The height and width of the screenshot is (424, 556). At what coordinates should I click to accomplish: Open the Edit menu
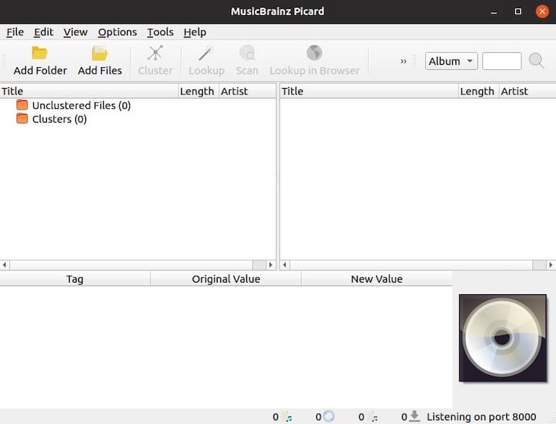click(x=43, y=32)
